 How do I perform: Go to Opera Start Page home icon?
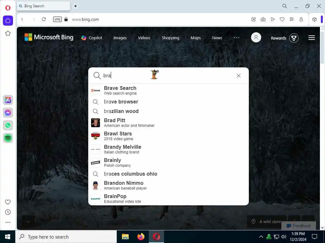[8, 21]
